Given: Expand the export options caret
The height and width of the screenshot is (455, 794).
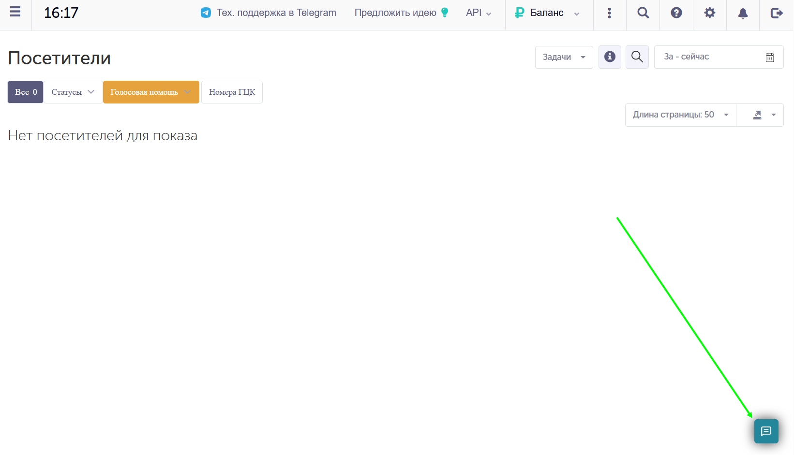Looking at the screenshot, I should click(774, 115).
